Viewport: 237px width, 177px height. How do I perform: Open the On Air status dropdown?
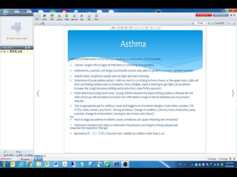pyautogui.click(x=204, y=15)
